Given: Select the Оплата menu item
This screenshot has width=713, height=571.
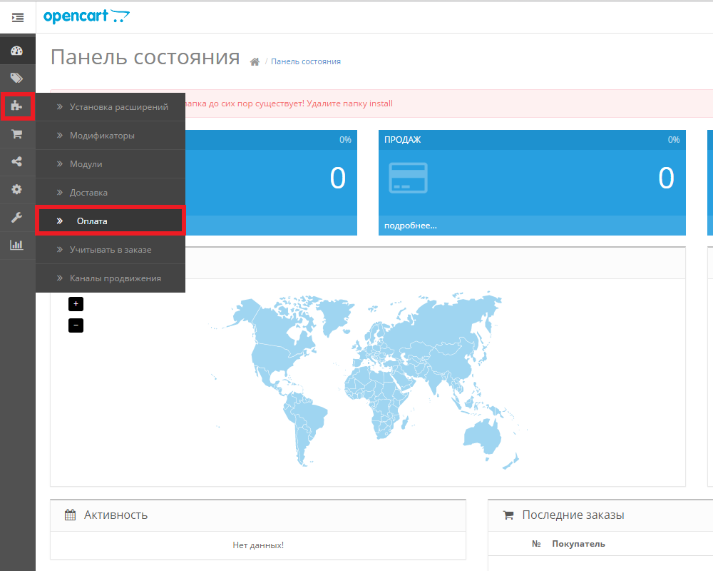Looking at the screenshot, I should click(92, 221).
